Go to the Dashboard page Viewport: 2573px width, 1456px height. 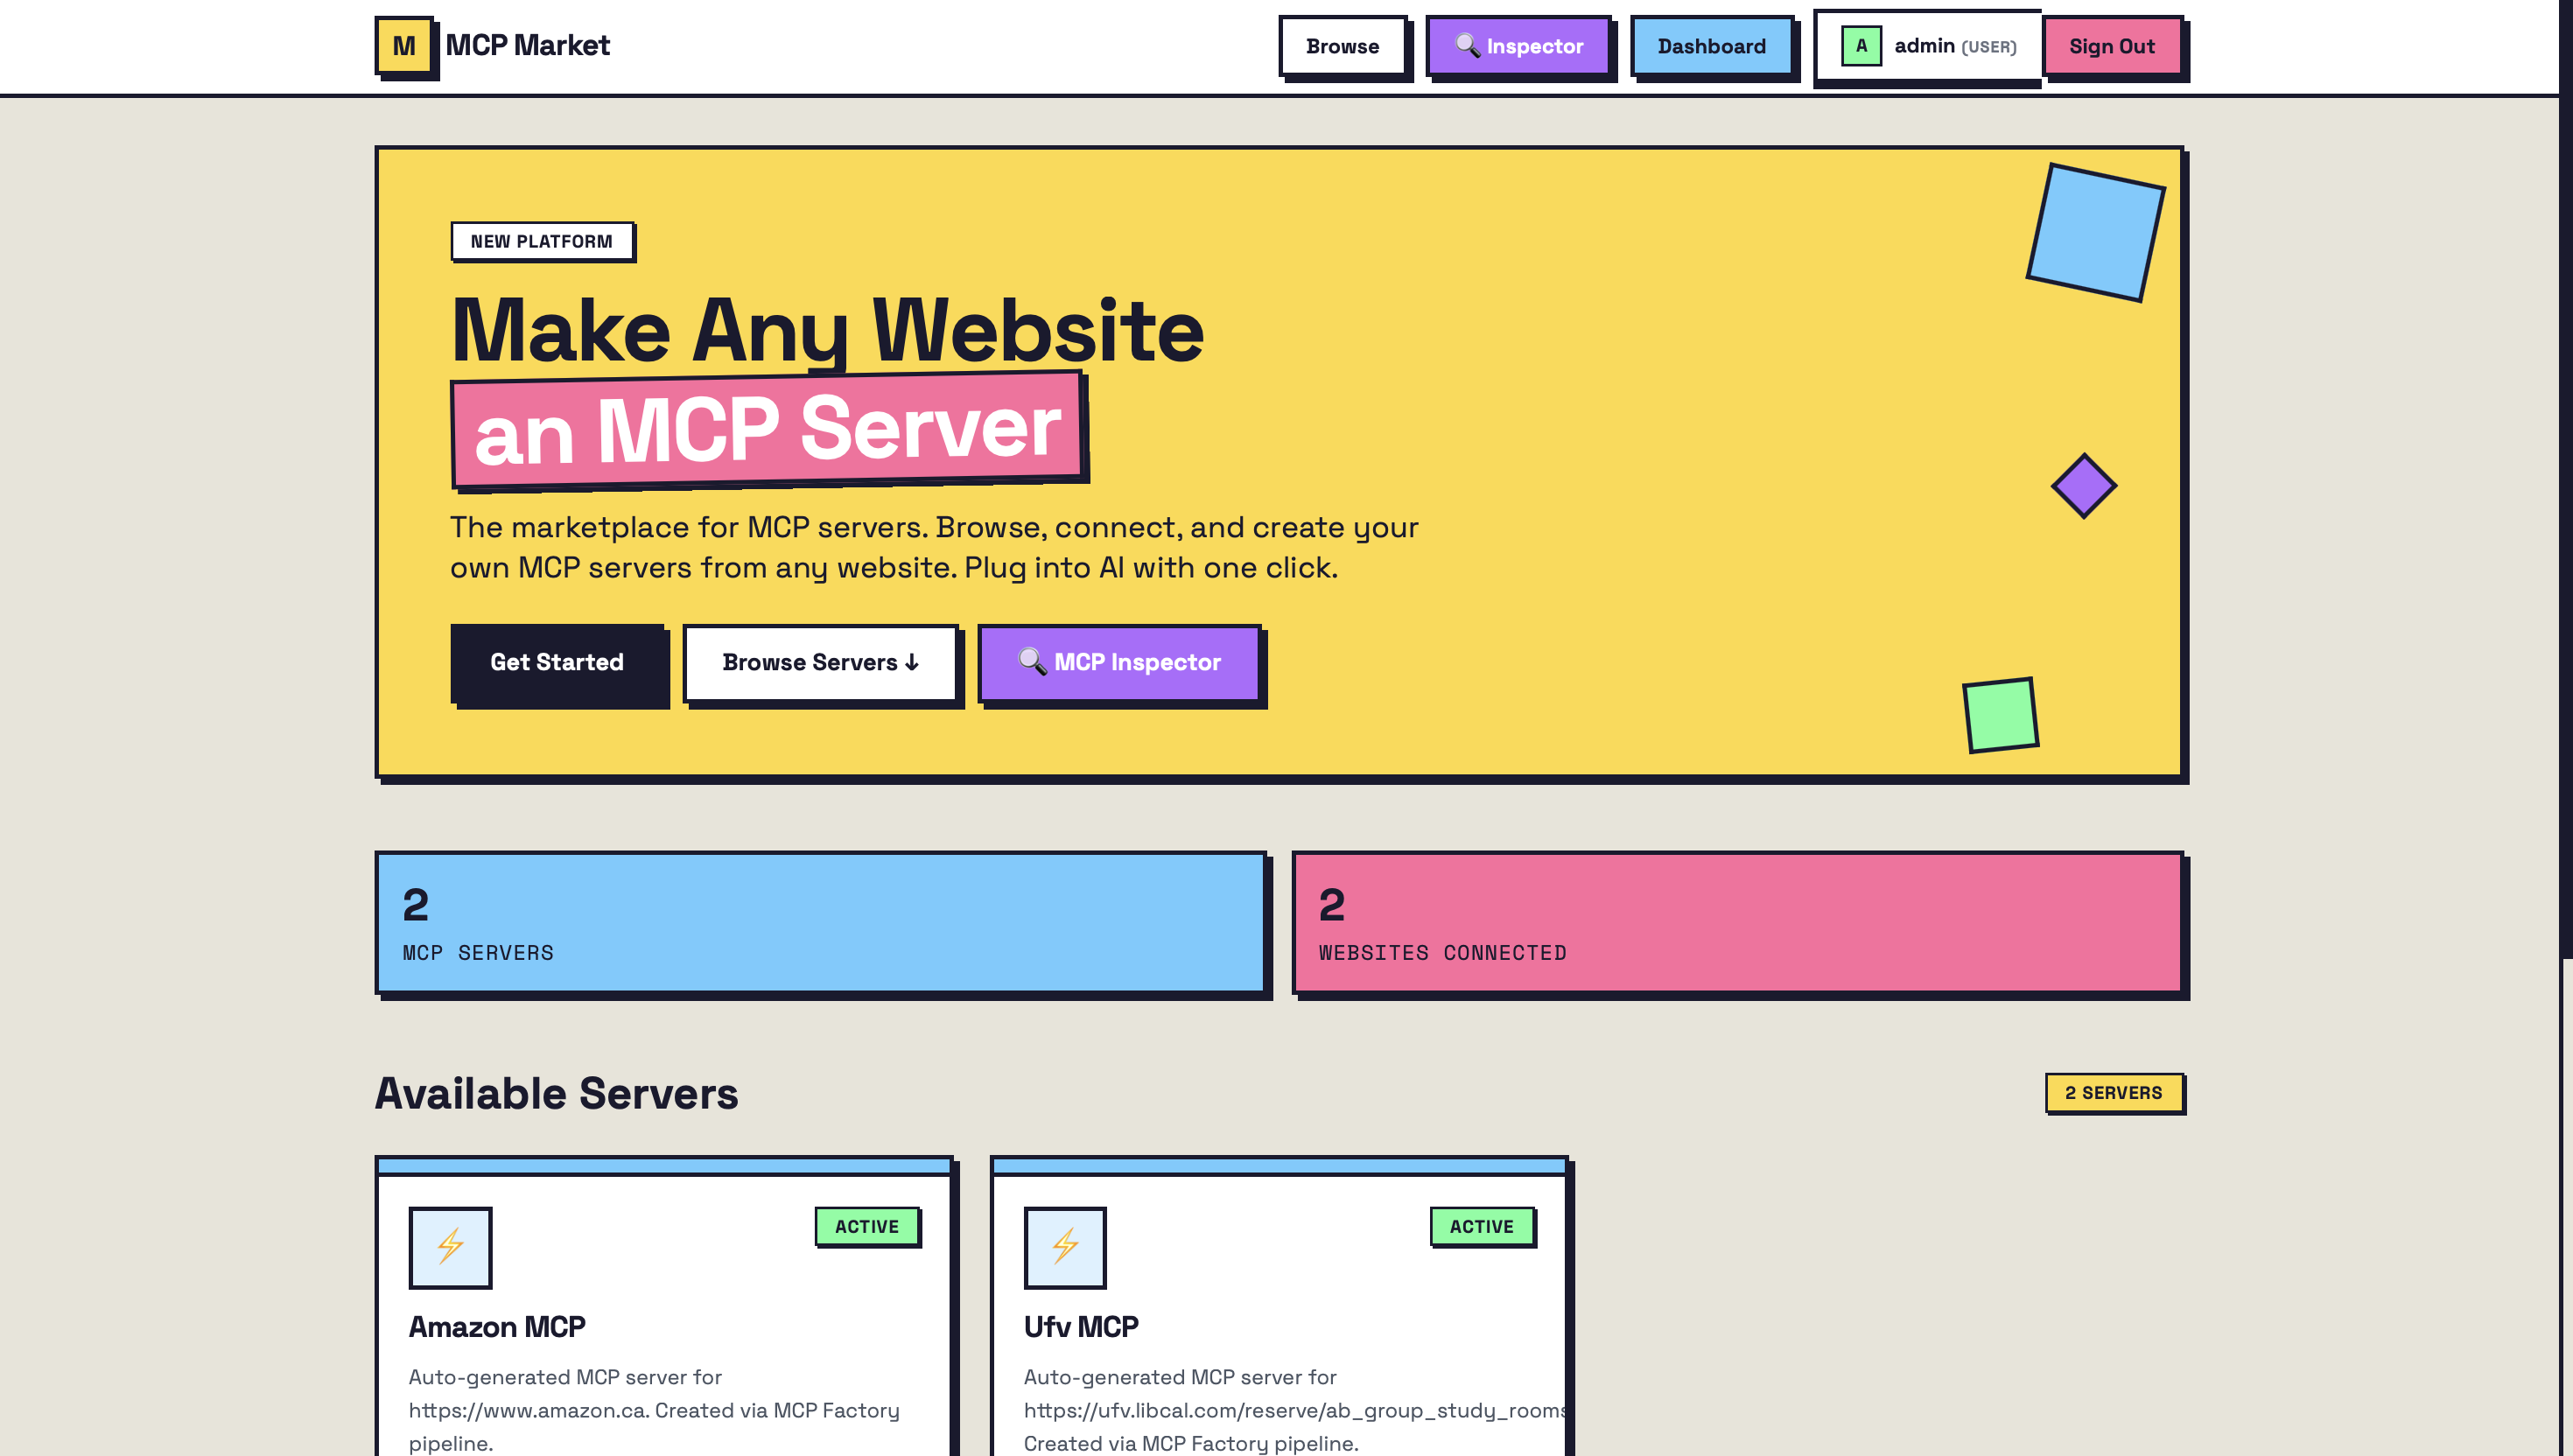click(1711, 46)
